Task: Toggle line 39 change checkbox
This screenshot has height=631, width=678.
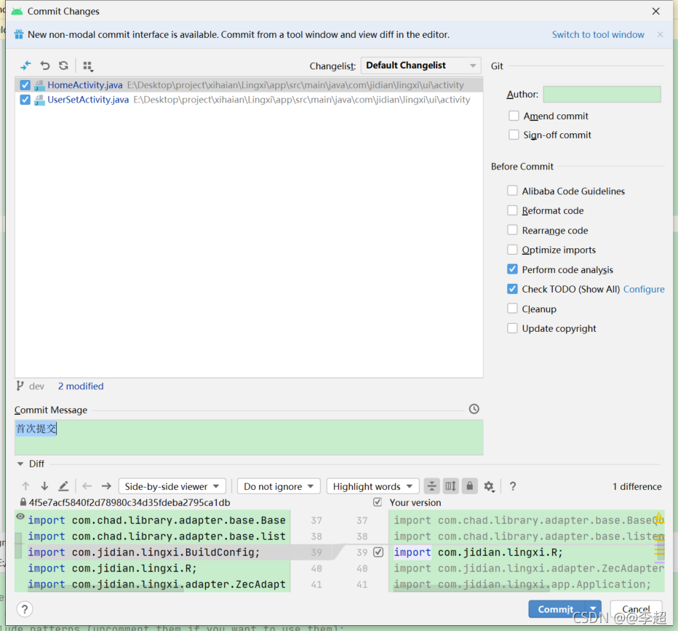Action: [378, 552]
